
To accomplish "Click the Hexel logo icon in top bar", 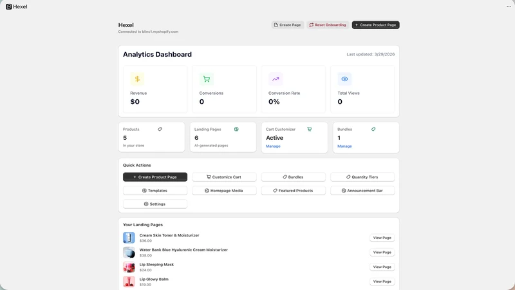I will click(8, 6).
